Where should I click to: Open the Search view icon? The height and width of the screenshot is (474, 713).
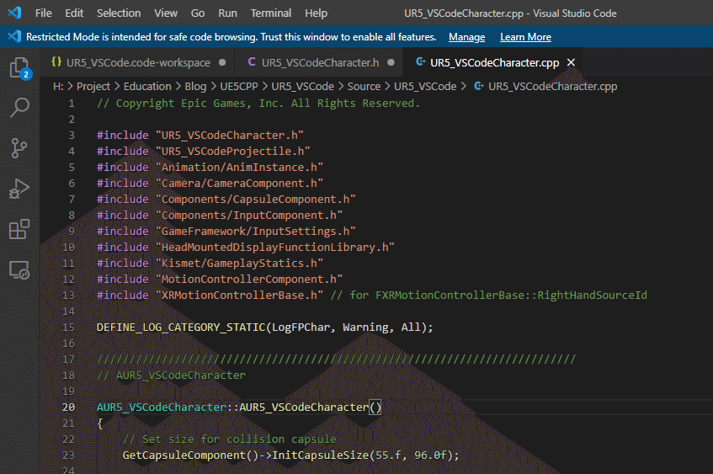[x=19, y=108]
